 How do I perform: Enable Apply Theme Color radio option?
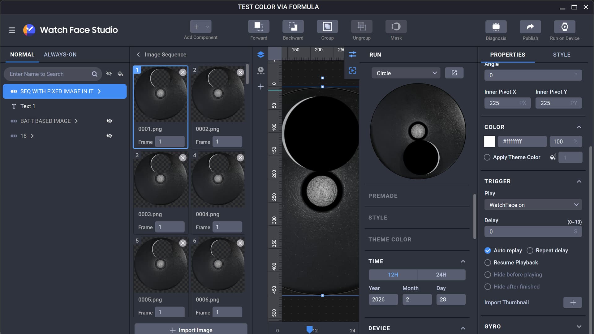click(487, 157)
